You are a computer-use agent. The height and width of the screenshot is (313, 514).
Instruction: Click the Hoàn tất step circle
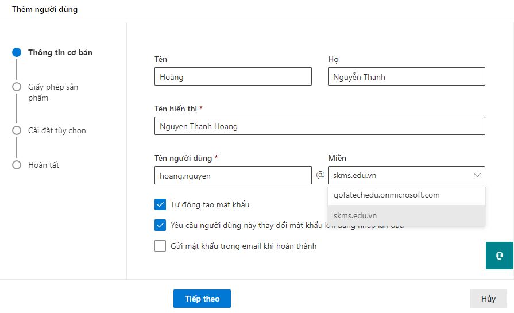[17, 165]
